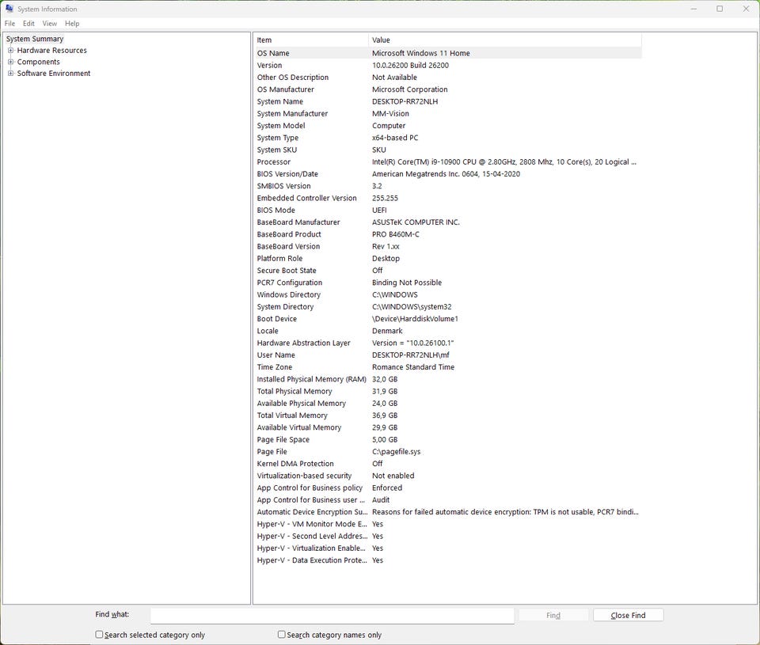Click the Value column header

(505, 40)
